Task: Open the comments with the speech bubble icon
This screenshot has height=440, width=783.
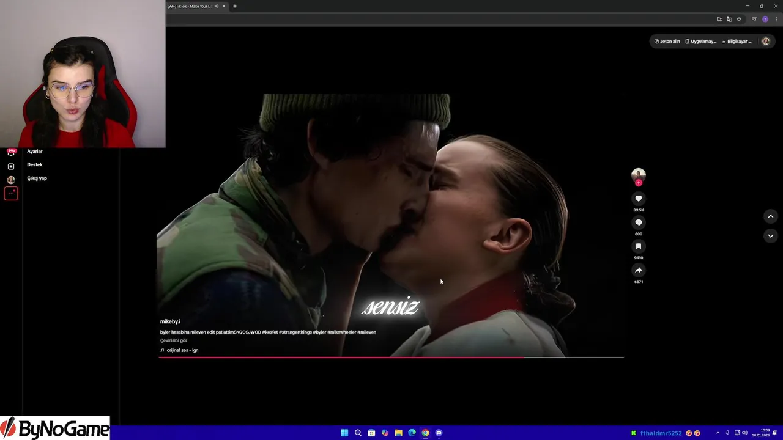Action: coord(639,222)
